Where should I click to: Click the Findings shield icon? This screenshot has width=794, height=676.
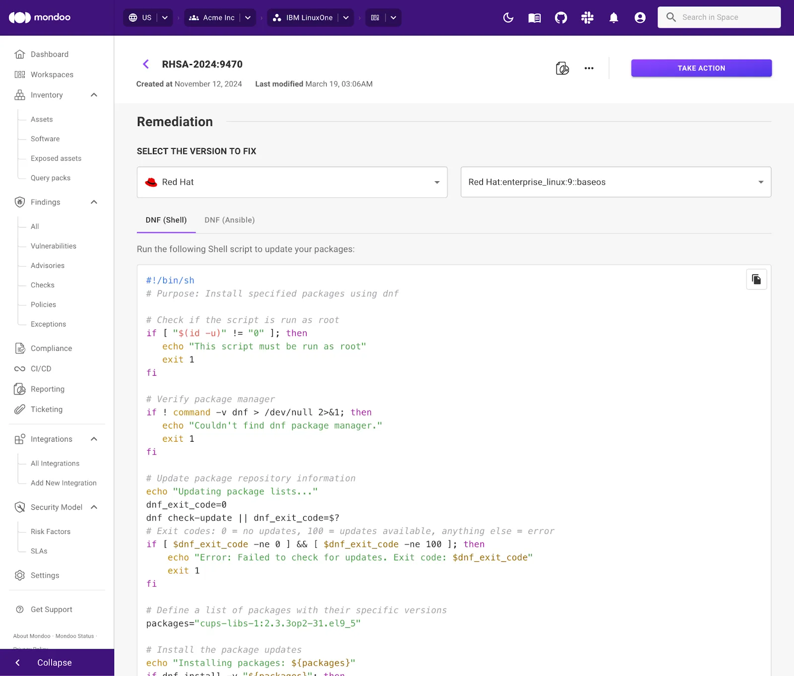[20, 202]
